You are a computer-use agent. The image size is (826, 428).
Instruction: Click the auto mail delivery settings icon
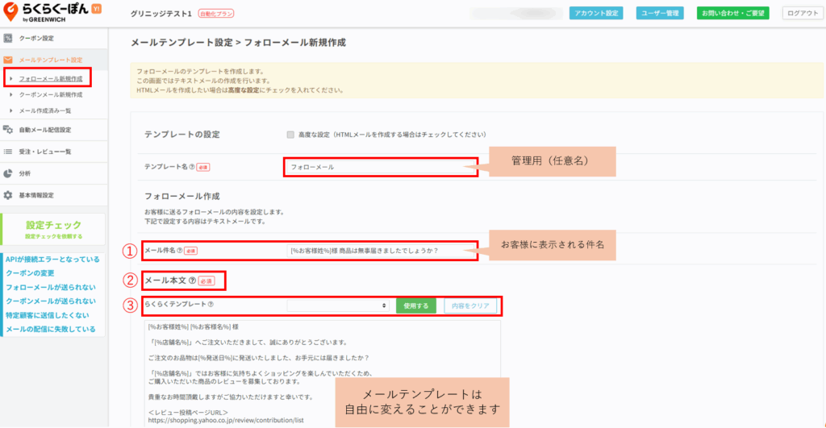click(x=8, y=130)
